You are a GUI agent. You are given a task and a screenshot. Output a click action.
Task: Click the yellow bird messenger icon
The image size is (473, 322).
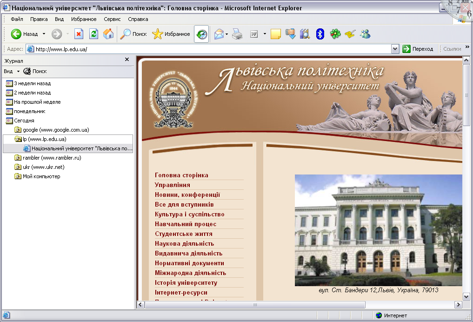[x=350, y=34]
